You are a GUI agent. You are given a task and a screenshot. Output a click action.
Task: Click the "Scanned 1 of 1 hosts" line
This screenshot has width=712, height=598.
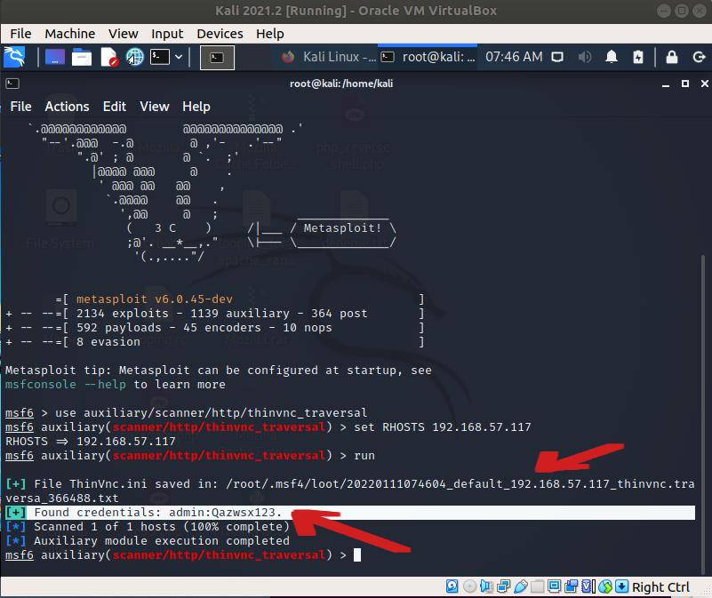pyautogui.click(x=148, y=527)
